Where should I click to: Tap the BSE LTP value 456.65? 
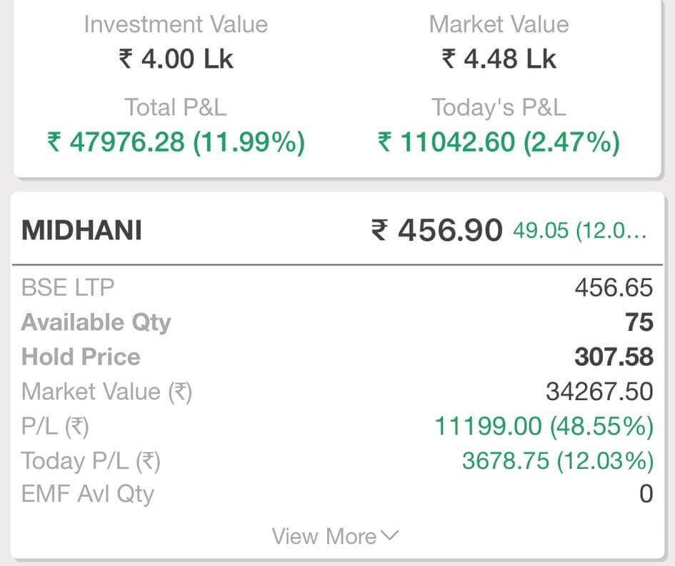[614, 288]
